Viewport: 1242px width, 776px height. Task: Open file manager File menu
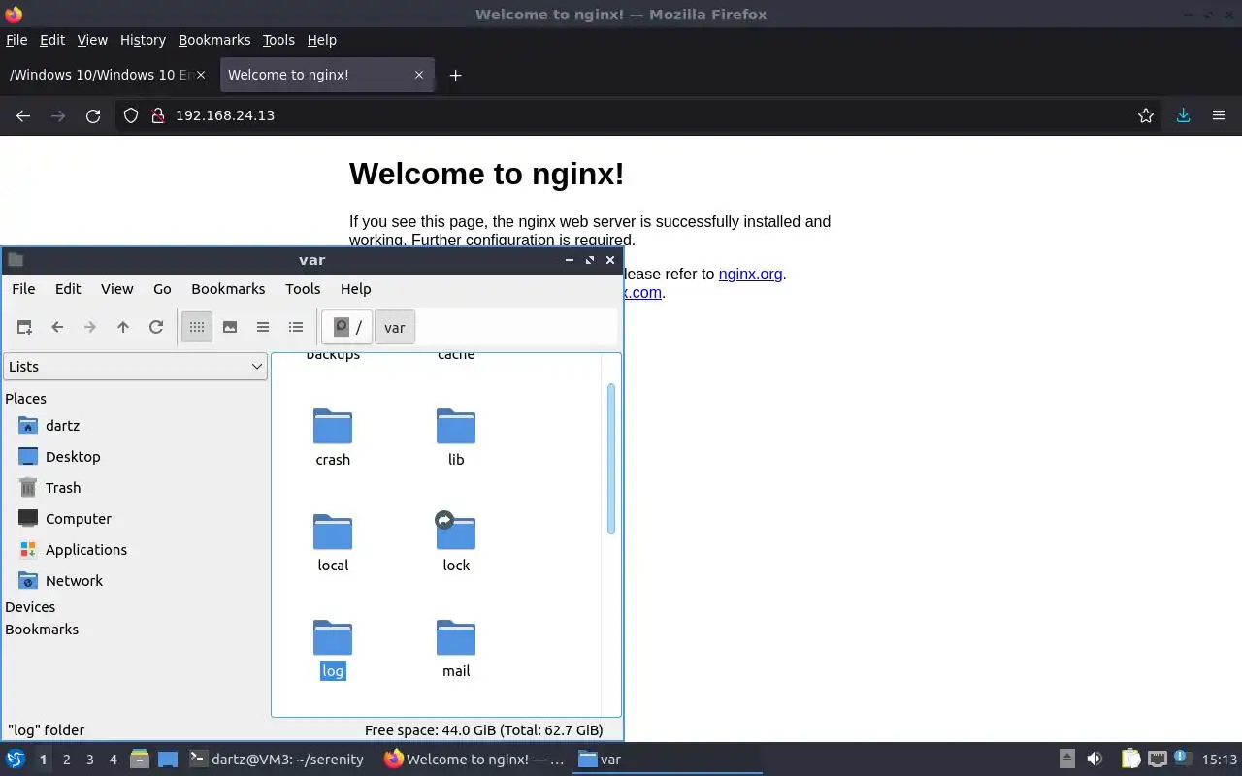23,289
